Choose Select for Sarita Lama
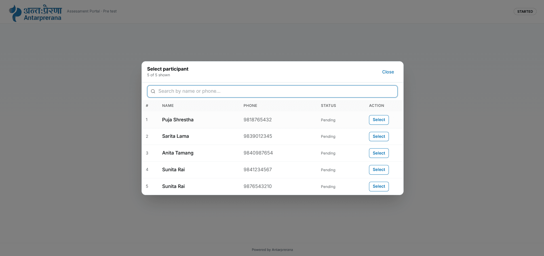 379,136
